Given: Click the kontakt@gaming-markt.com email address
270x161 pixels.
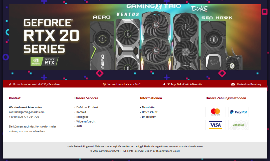Looking at the screenshot, I should tap(27, 112).
